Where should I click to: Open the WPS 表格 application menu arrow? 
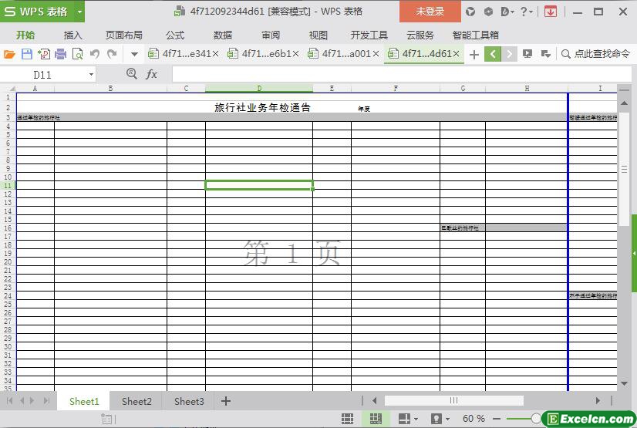coord(79,12)
